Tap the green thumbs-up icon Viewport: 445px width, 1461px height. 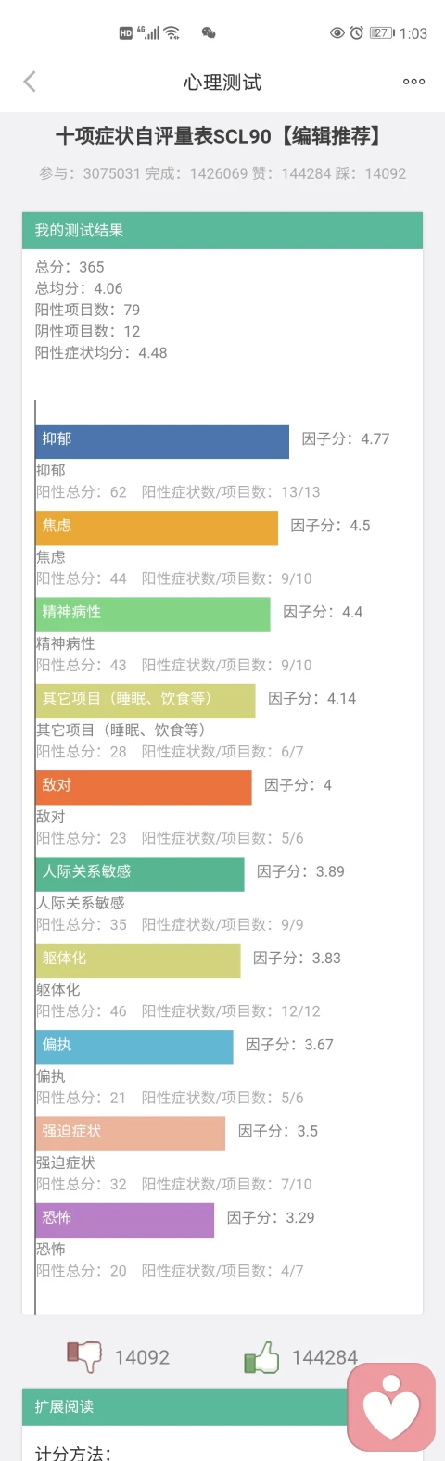[x=261, y=1356]
